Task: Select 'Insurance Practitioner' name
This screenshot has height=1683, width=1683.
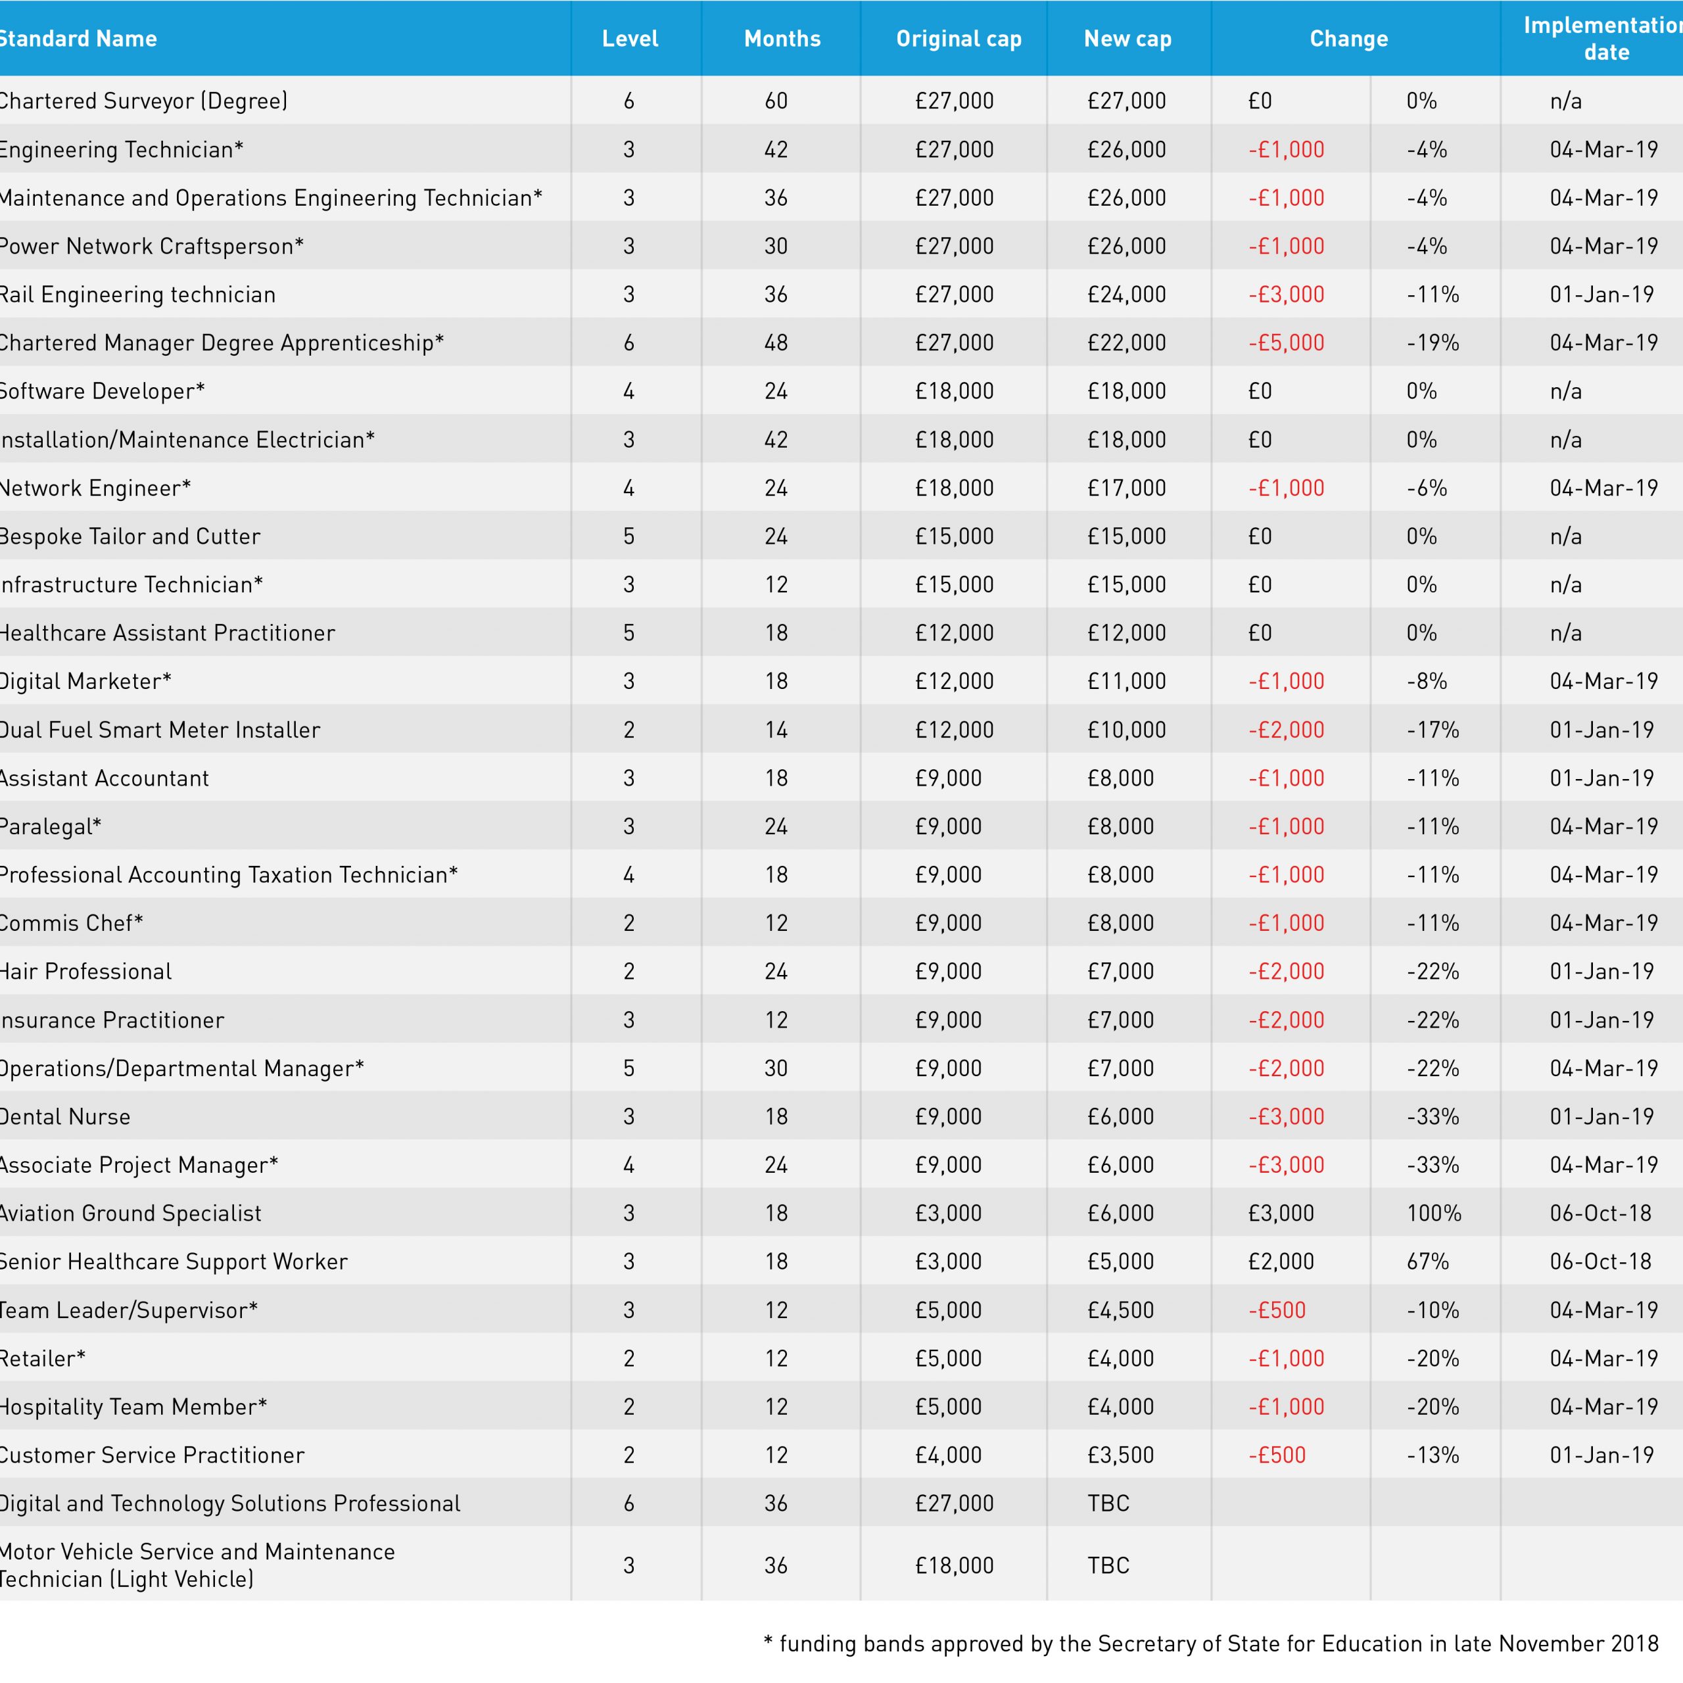Action: (x=112, y=1020)
